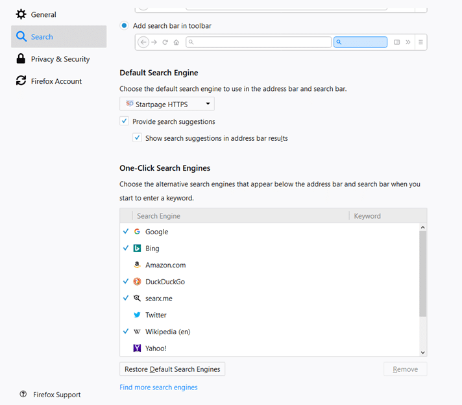Screen dimensions: 462x405
Task: Click the engine list scrollbar thumb
Action: click(x=423, y=274)
